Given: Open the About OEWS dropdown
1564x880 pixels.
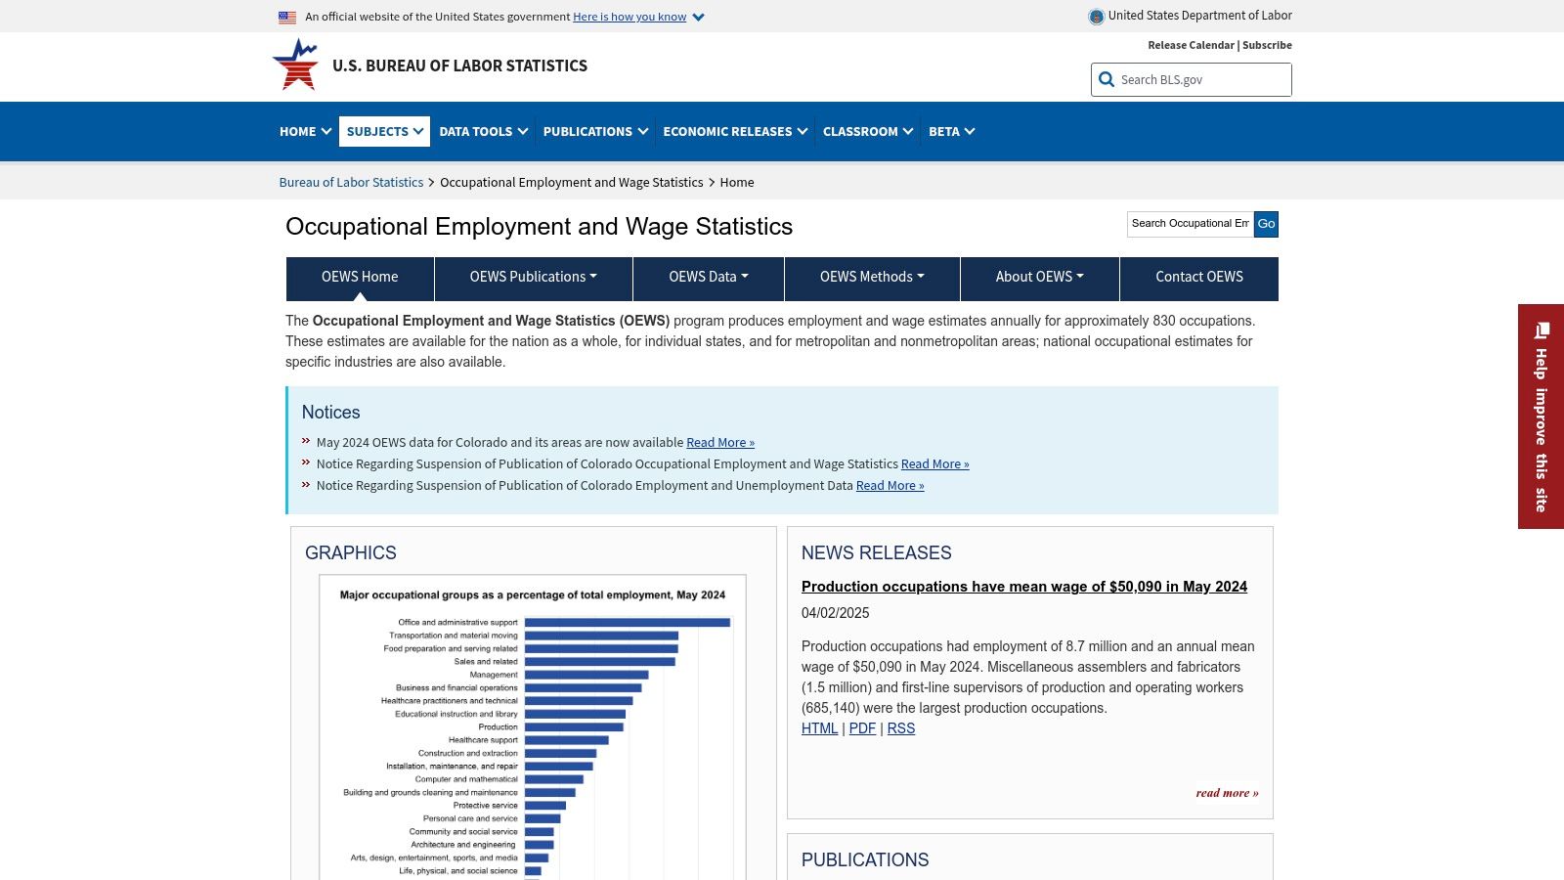Looking at the screenshot, I should point(1038,278).
